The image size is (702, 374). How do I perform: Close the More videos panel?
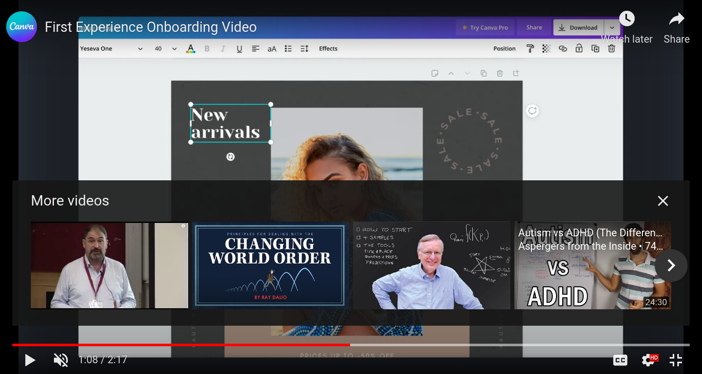[663, 201]
